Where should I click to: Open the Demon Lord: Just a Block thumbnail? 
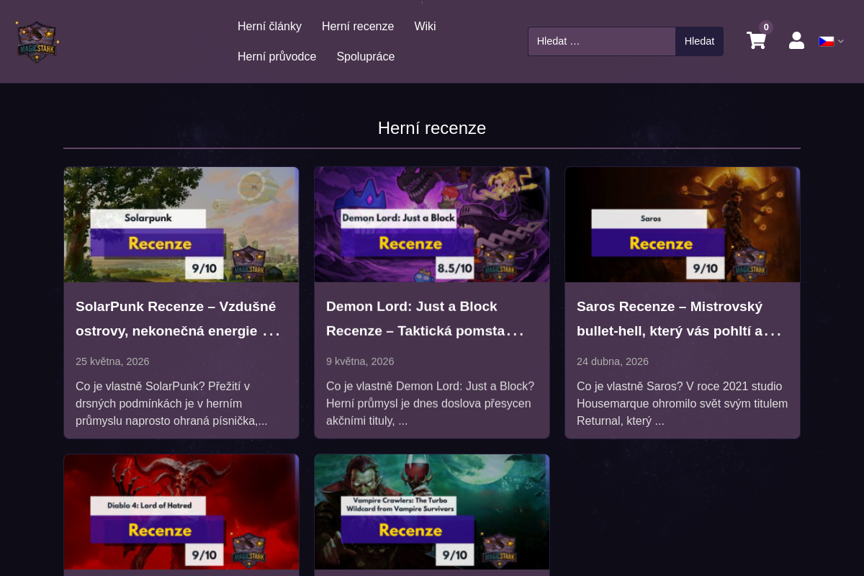(x=432, y=225)
